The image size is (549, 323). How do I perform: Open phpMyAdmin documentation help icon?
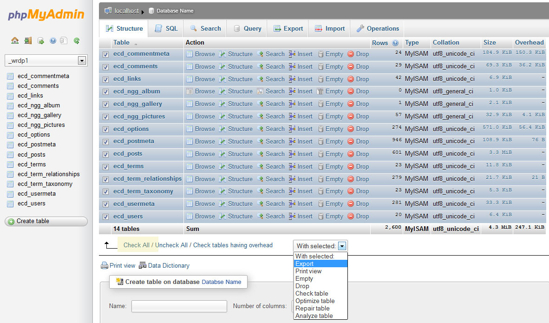coord(53,40)
